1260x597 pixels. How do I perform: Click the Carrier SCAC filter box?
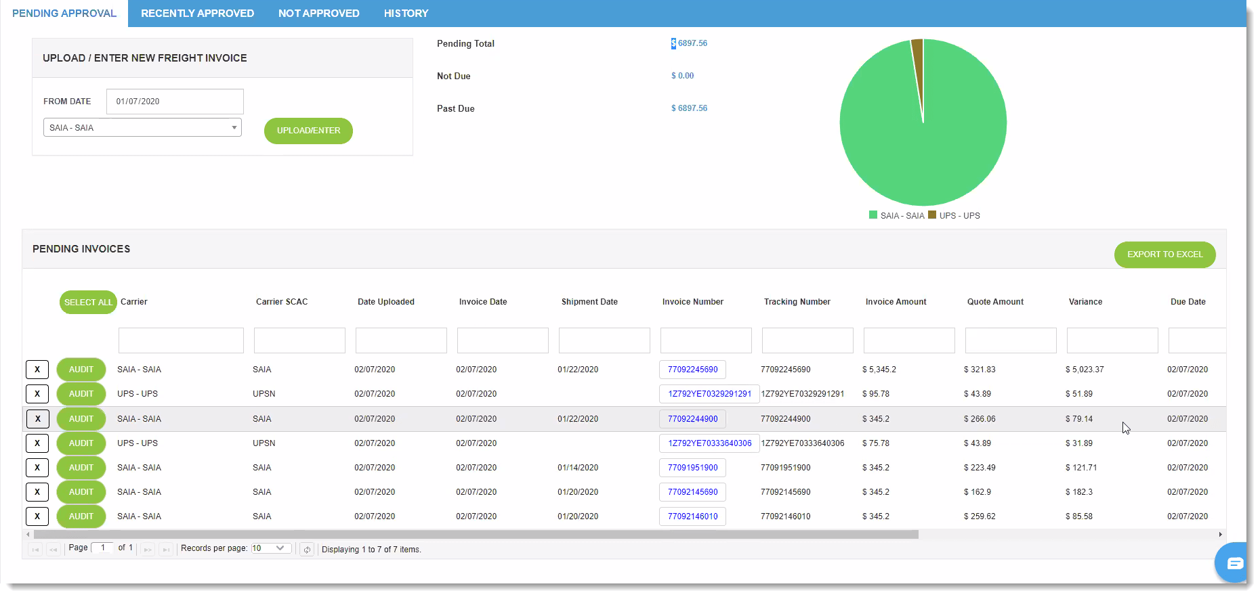pos(299,340)
